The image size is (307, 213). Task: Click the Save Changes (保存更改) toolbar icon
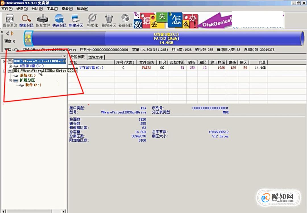(10, 21)
